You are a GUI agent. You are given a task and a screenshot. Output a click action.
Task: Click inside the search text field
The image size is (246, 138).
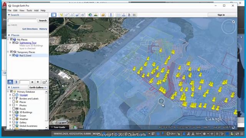click(22, 20)
